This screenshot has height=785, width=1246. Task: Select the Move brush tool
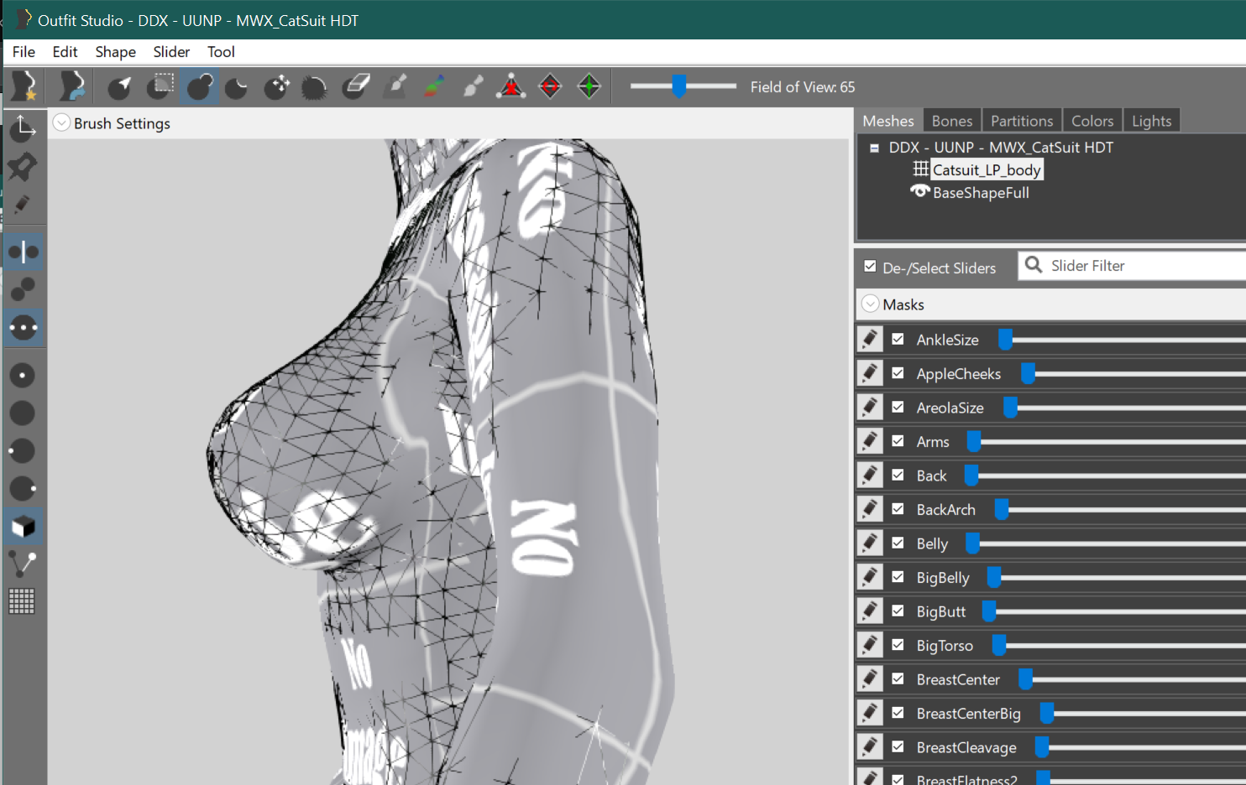click(277, 86)
